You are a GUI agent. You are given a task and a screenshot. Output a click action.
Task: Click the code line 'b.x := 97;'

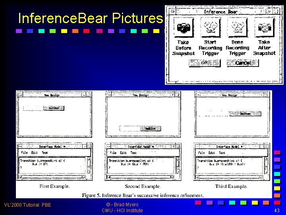coord(40,164)
